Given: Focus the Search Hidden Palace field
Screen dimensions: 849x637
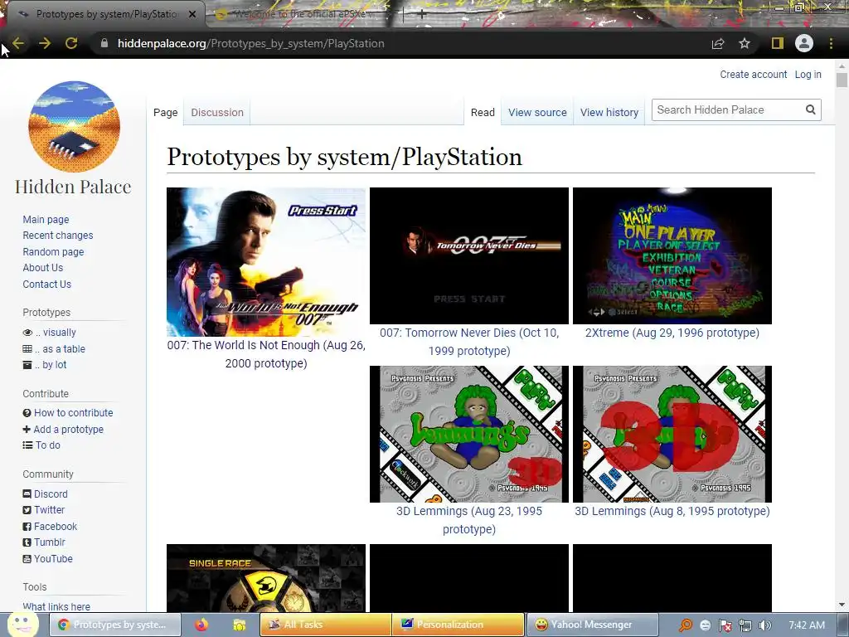Looking at the screenshot, I should pos(728,110).
